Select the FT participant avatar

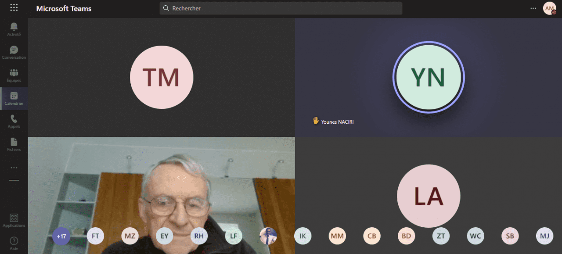click(95, 236)
